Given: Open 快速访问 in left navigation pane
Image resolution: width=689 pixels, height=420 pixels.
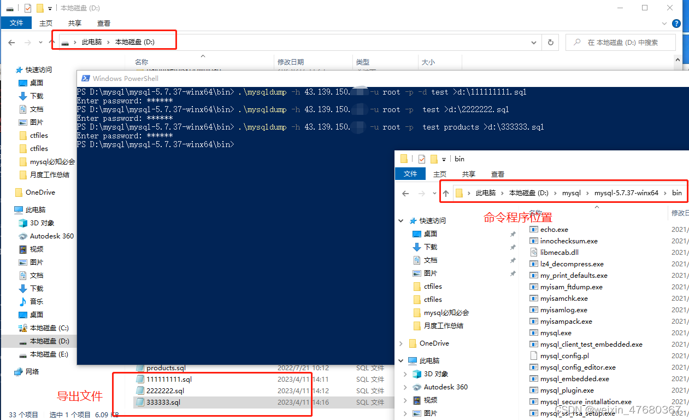Looking at the screenshot, I should point(39,70).
